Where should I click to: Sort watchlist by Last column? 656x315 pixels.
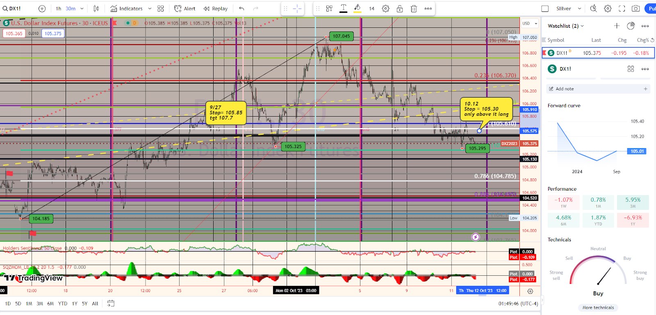point(596,40)
